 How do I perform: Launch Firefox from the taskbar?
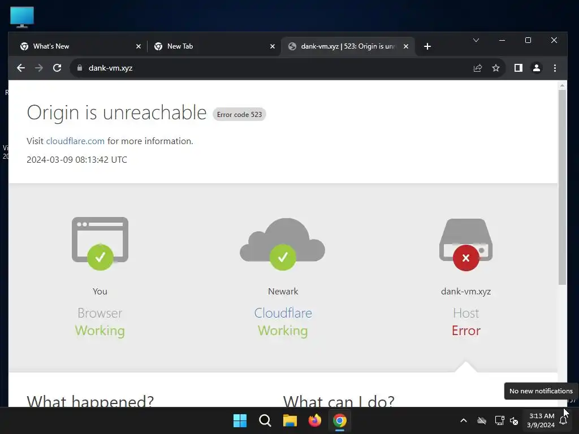pyautogui.click(x=314, y=420)
